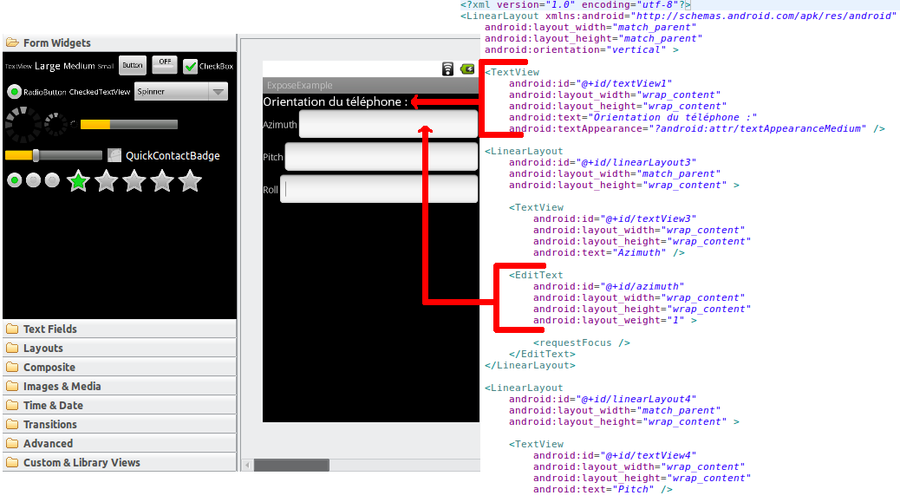Expand the Layouts palette category

point(42,349)
